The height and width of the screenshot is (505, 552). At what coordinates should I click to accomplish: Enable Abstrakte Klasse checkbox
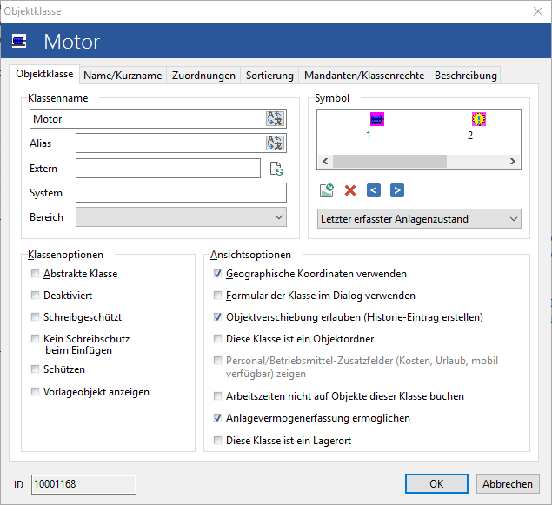(x=35, y=274)
